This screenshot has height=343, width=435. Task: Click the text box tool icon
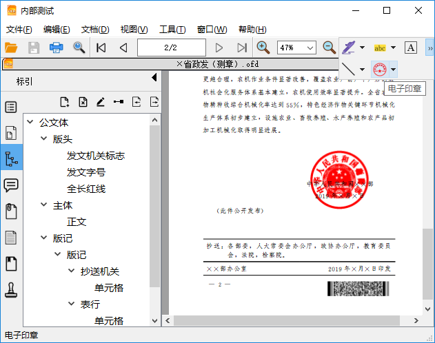pyautogui.click(x=411, y=48)
